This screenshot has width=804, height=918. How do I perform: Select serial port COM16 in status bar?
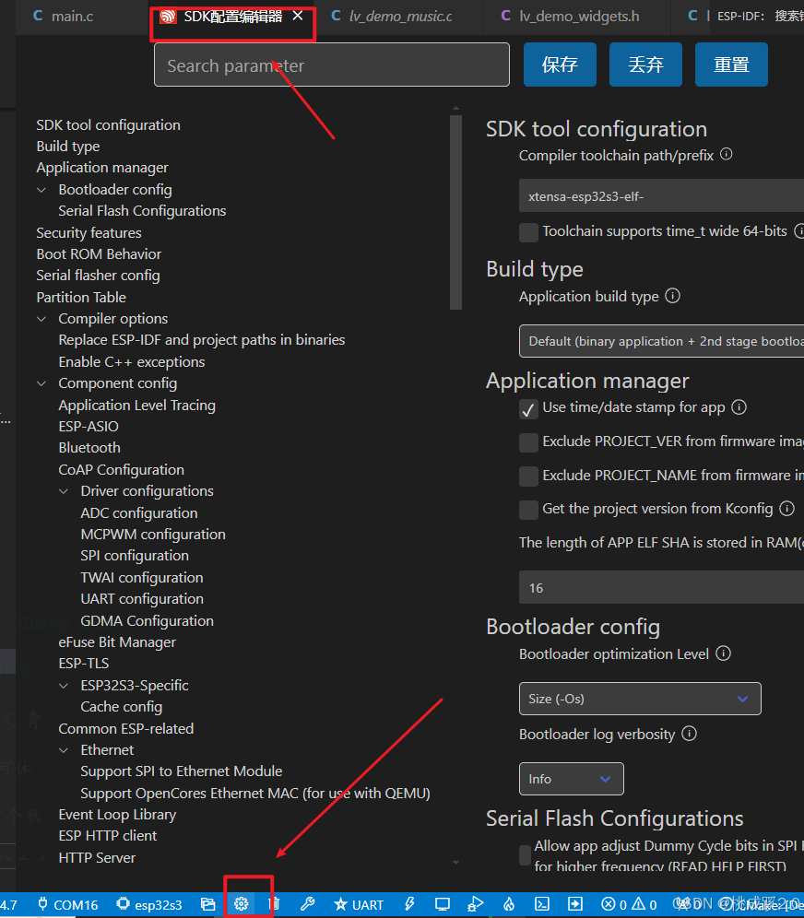pyautogui.click(x=68, y=904)
